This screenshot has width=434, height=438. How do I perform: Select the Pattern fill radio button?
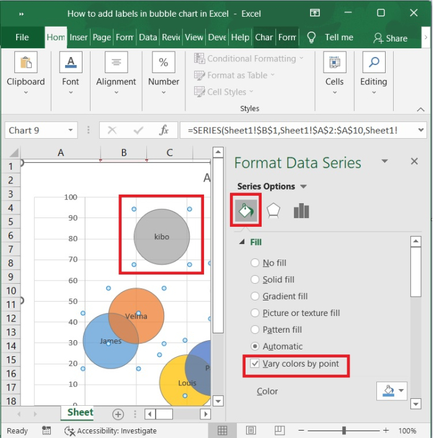(x=255, y=330)
